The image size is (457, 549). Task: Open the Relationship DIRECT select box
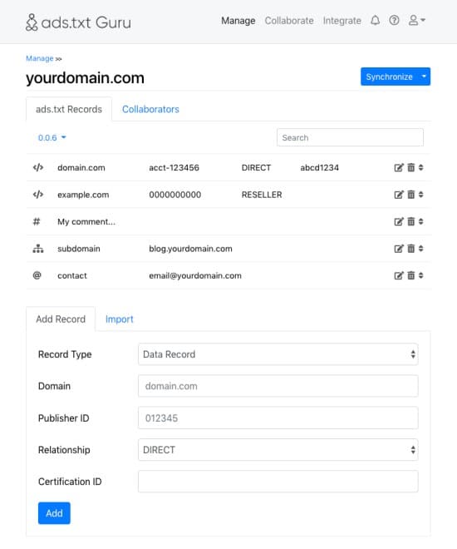pyautogui.click(x=278, y=449)
